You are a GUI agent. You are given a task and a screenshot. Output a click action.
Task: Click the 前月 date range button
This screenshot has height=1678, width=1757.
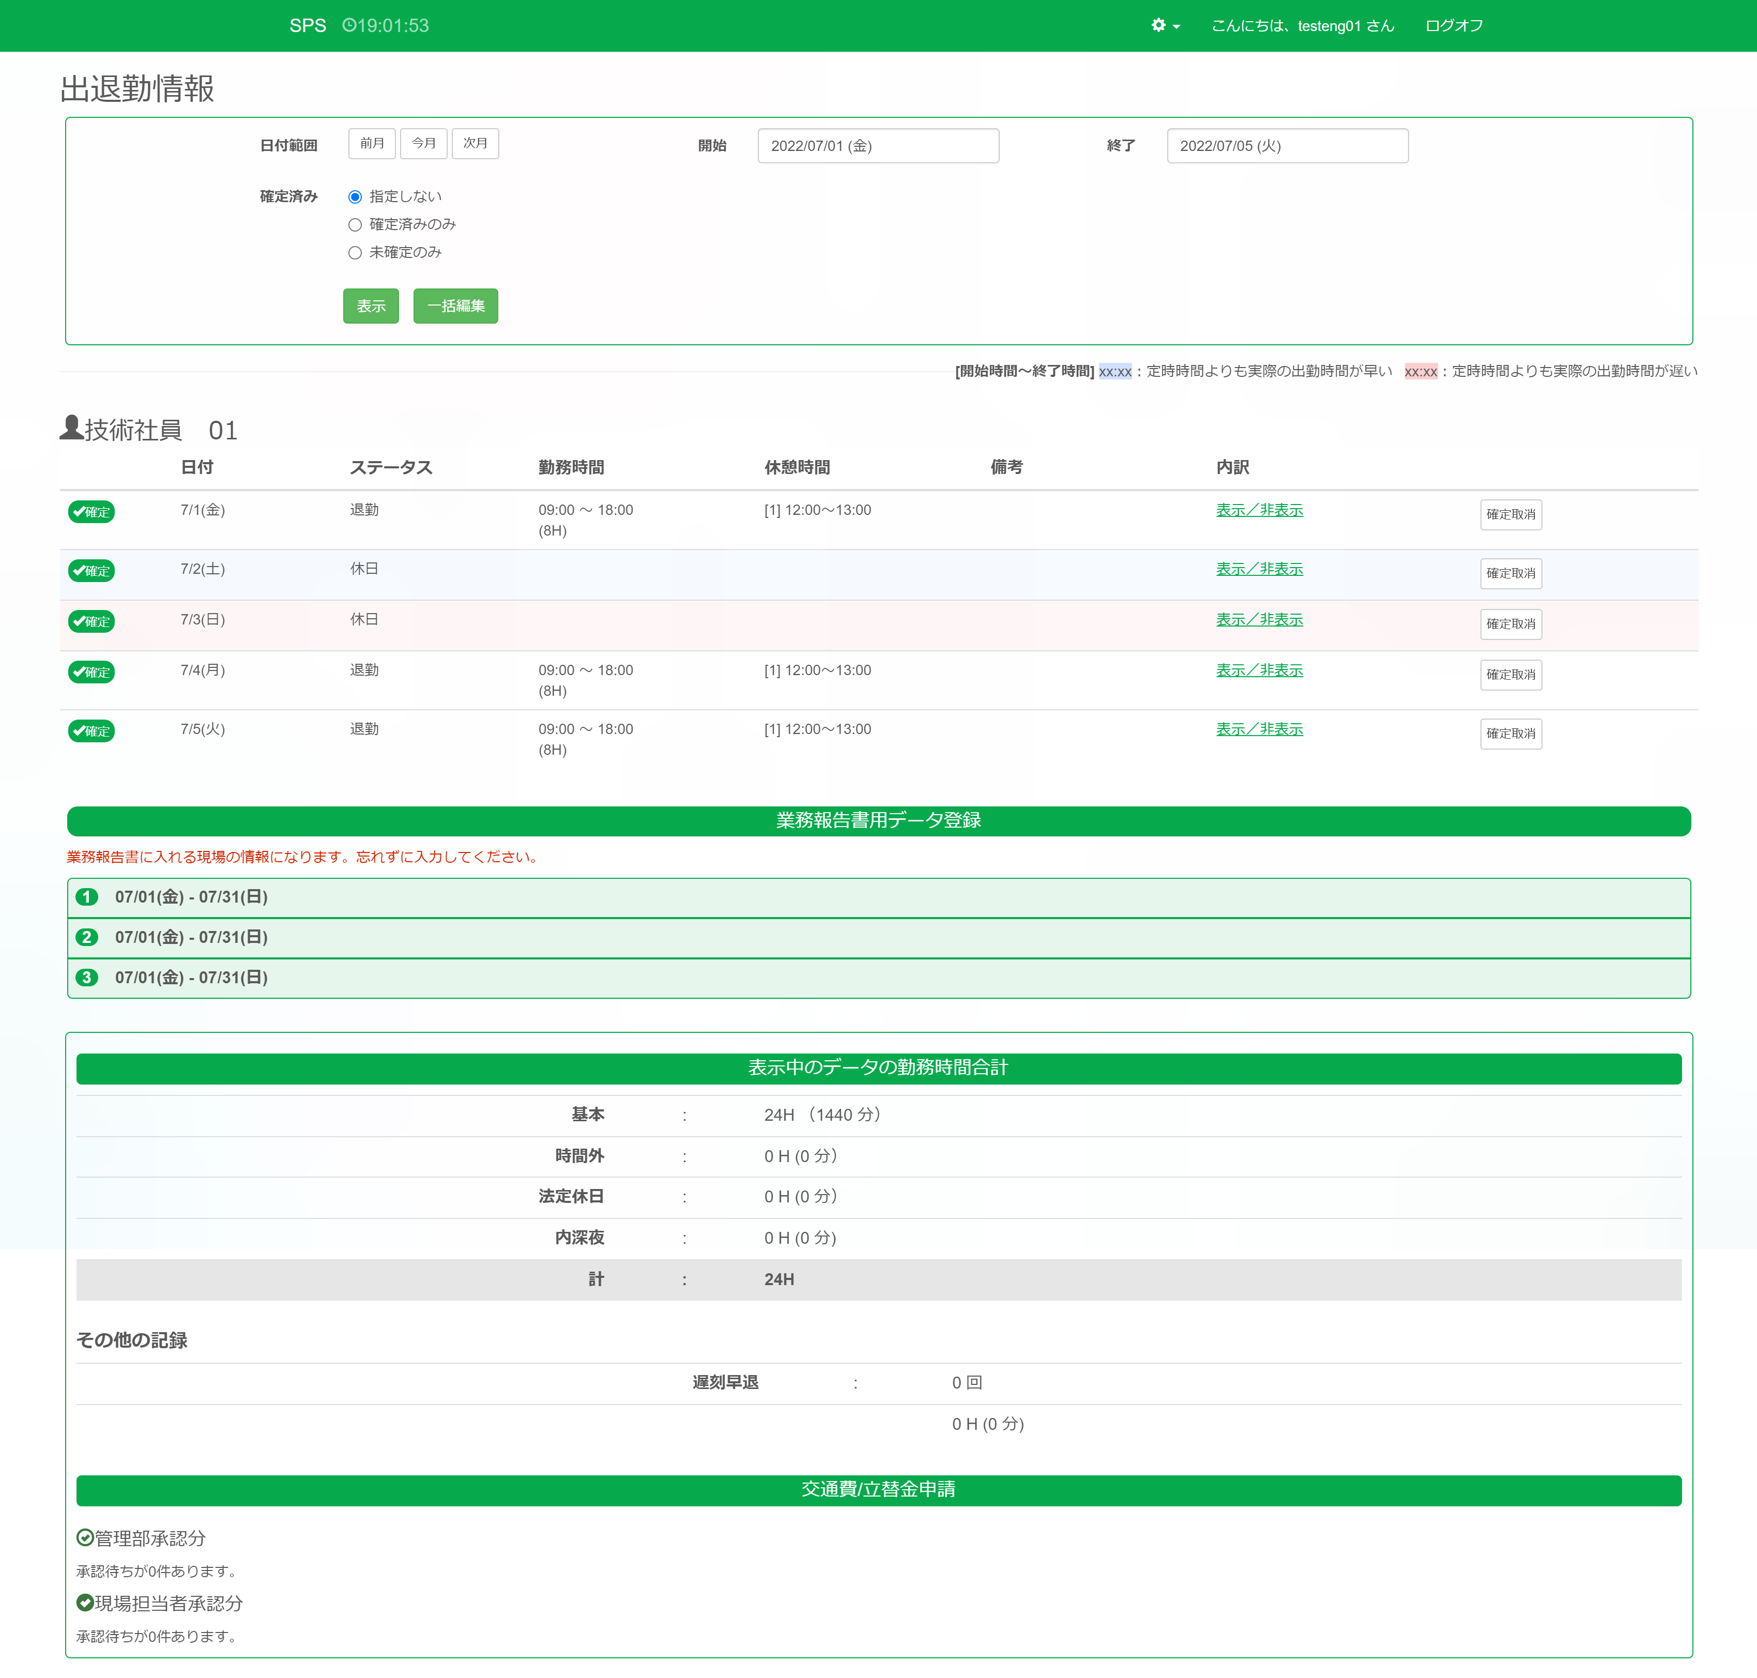tap(372, 143)
